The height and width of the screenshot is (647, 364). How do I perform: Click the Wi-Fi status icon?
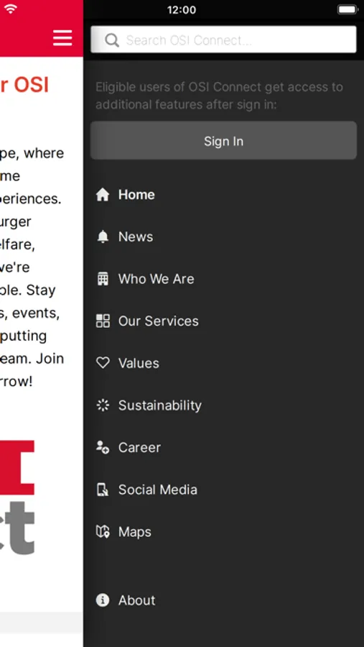click(x=10, y=9)
